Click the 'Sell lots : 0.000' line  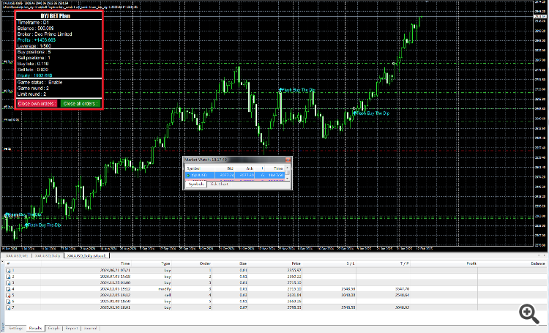click(33, 70)
